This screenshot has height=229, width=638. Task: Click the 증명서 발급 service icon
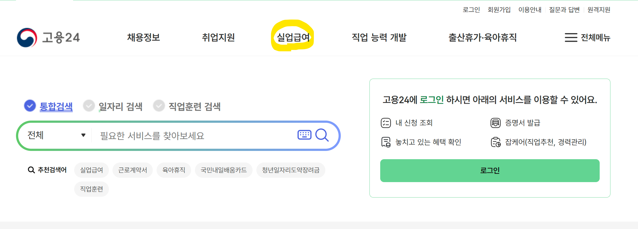(495, 123)
